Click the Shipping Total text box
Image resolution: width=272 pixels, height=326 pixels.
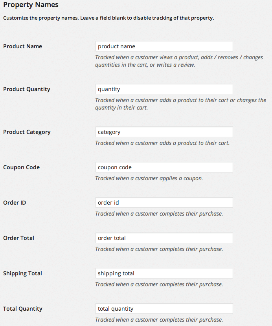coord(164,273)
